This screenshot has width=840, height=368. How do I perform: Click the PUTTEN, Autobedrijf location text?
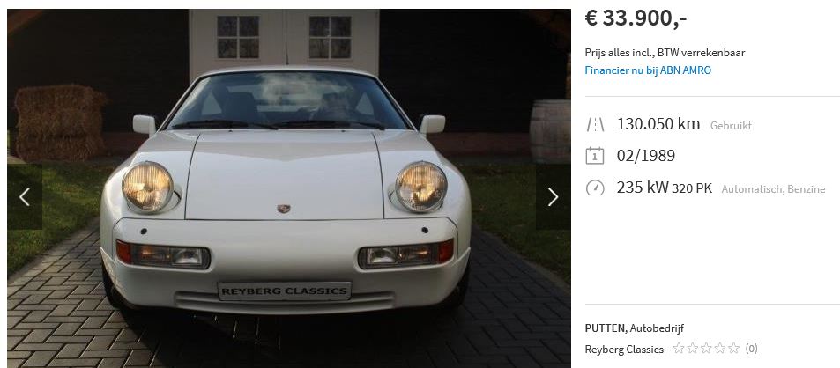[635, 328]
